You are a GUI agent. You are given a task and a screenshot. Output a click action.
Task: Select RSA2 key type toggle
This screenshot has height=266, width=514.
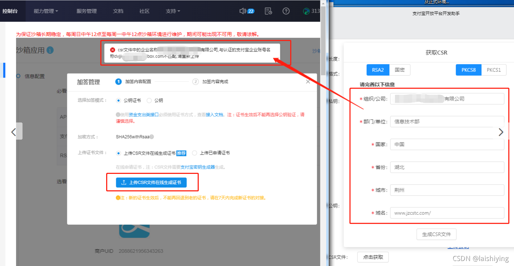click(378, 70)
